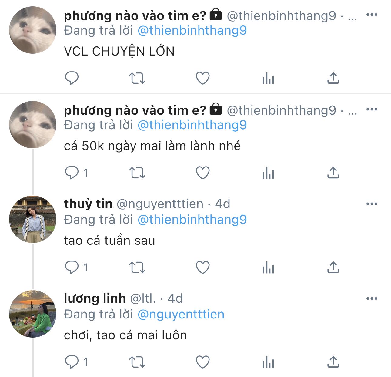
Task: Like thuỳ tin's "tao cá tuần sau" reply
Action: pos(203,268)
